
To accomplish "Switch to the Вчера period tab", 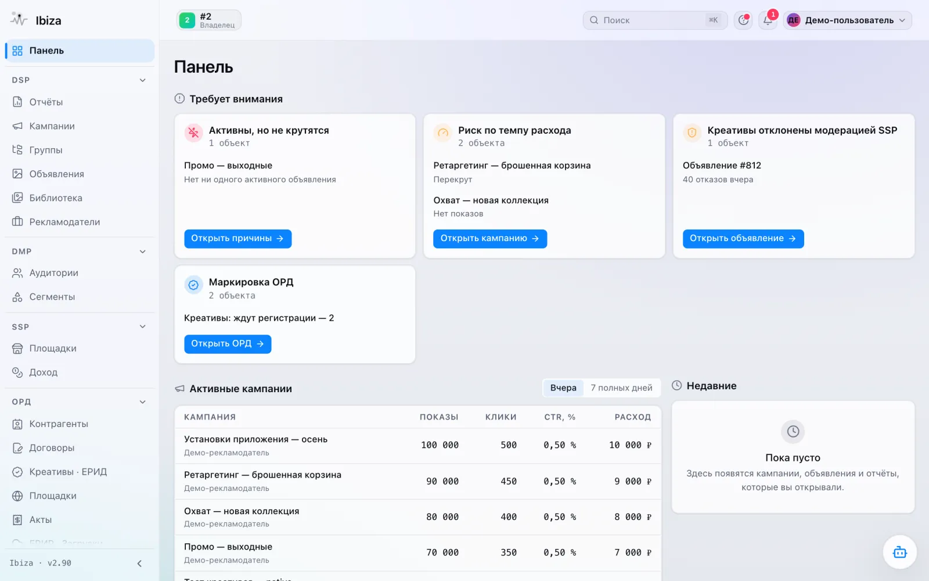I will (x=563, y=388).
